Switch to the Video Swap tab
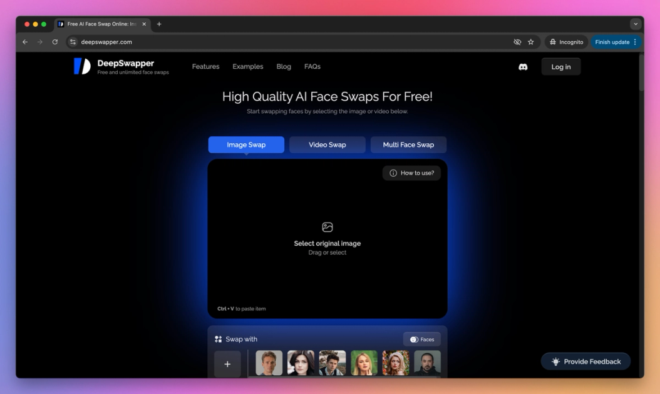The width and height of the screenshot is (660, 394). [327, 144]
